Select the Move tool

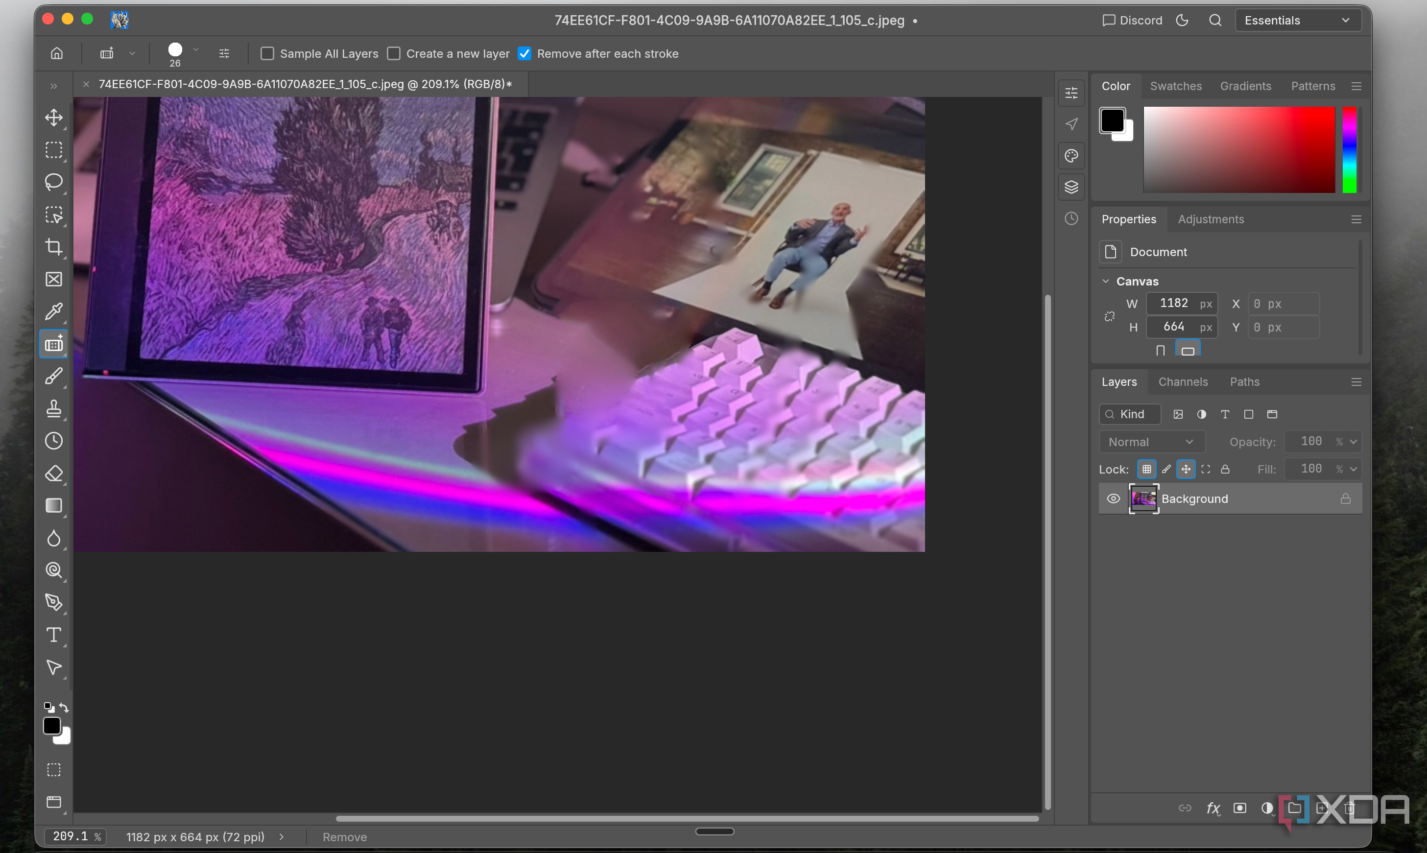[53, 118]
